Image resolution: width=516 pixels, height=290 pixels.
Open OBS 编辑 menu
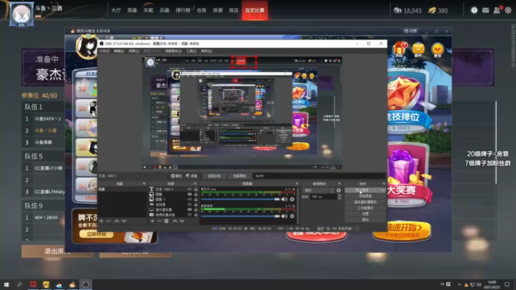119,51
